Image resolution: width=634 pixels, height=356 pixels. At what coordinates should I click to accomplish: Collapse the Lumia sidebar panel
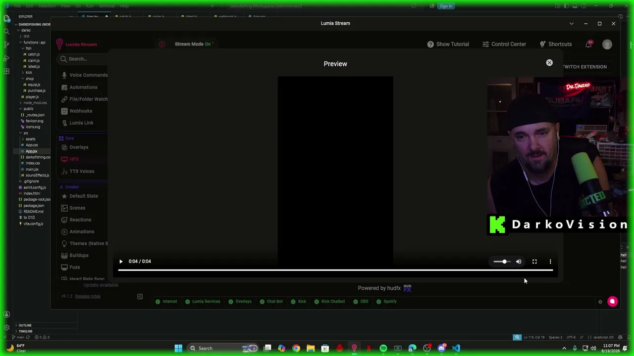click(x=140, y=297)
